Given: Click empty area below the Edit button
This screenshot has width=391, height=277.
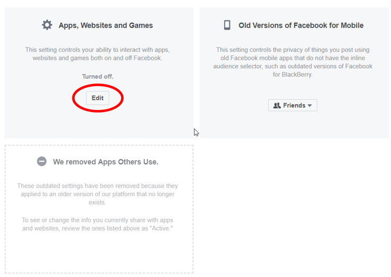Looking at the screenshot, I should pos(98,124).
